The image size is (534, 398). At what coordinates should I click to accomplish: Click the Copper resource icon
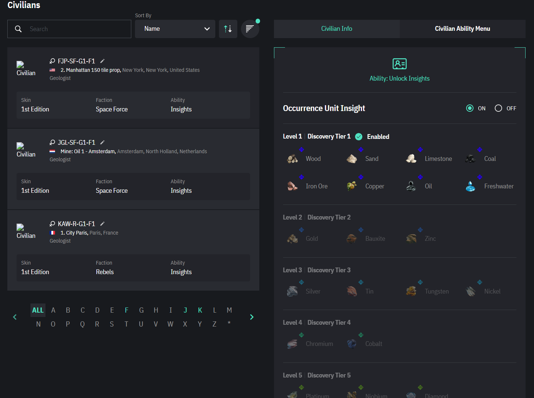click(352, 186)
